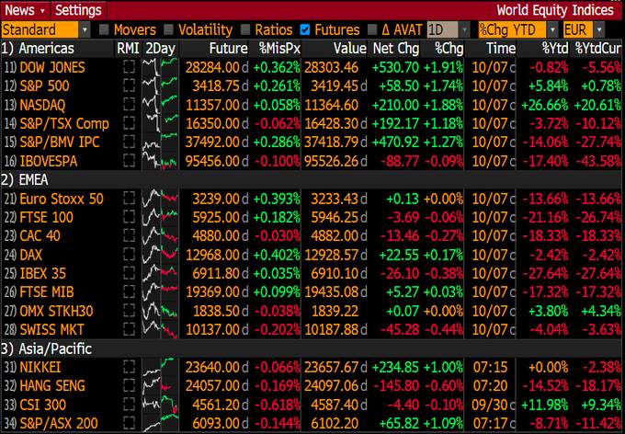
Task: Open the Euro Stoxx 50 2Day sparkline
Action: click(x=160, y=199)
